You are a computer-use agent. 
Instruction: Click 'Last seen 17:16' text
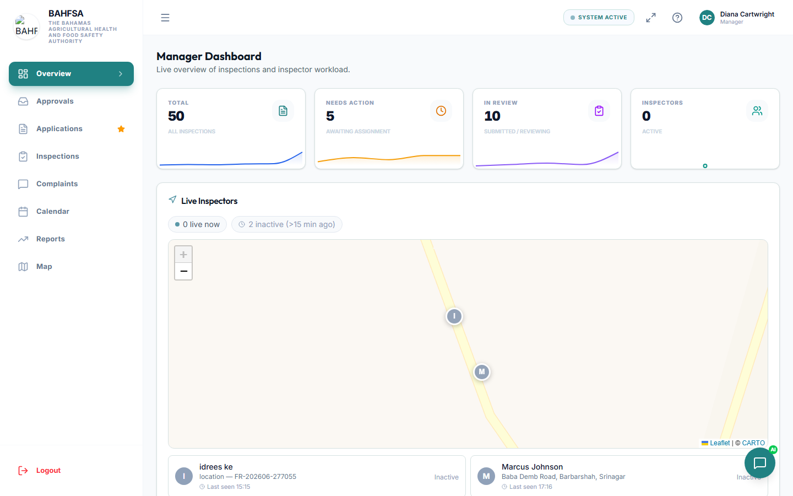531,487
